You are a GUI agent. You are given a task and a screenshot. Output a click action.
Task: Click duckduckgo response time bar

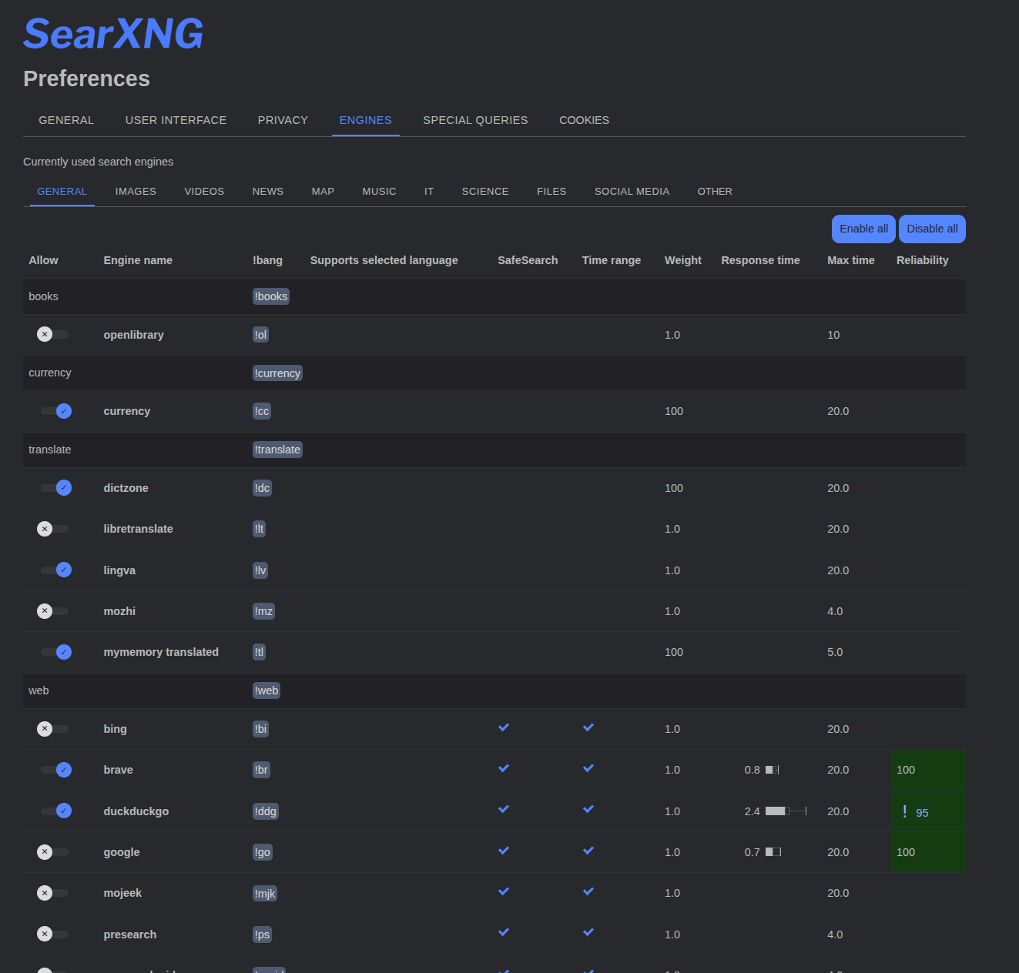[786, 811]
